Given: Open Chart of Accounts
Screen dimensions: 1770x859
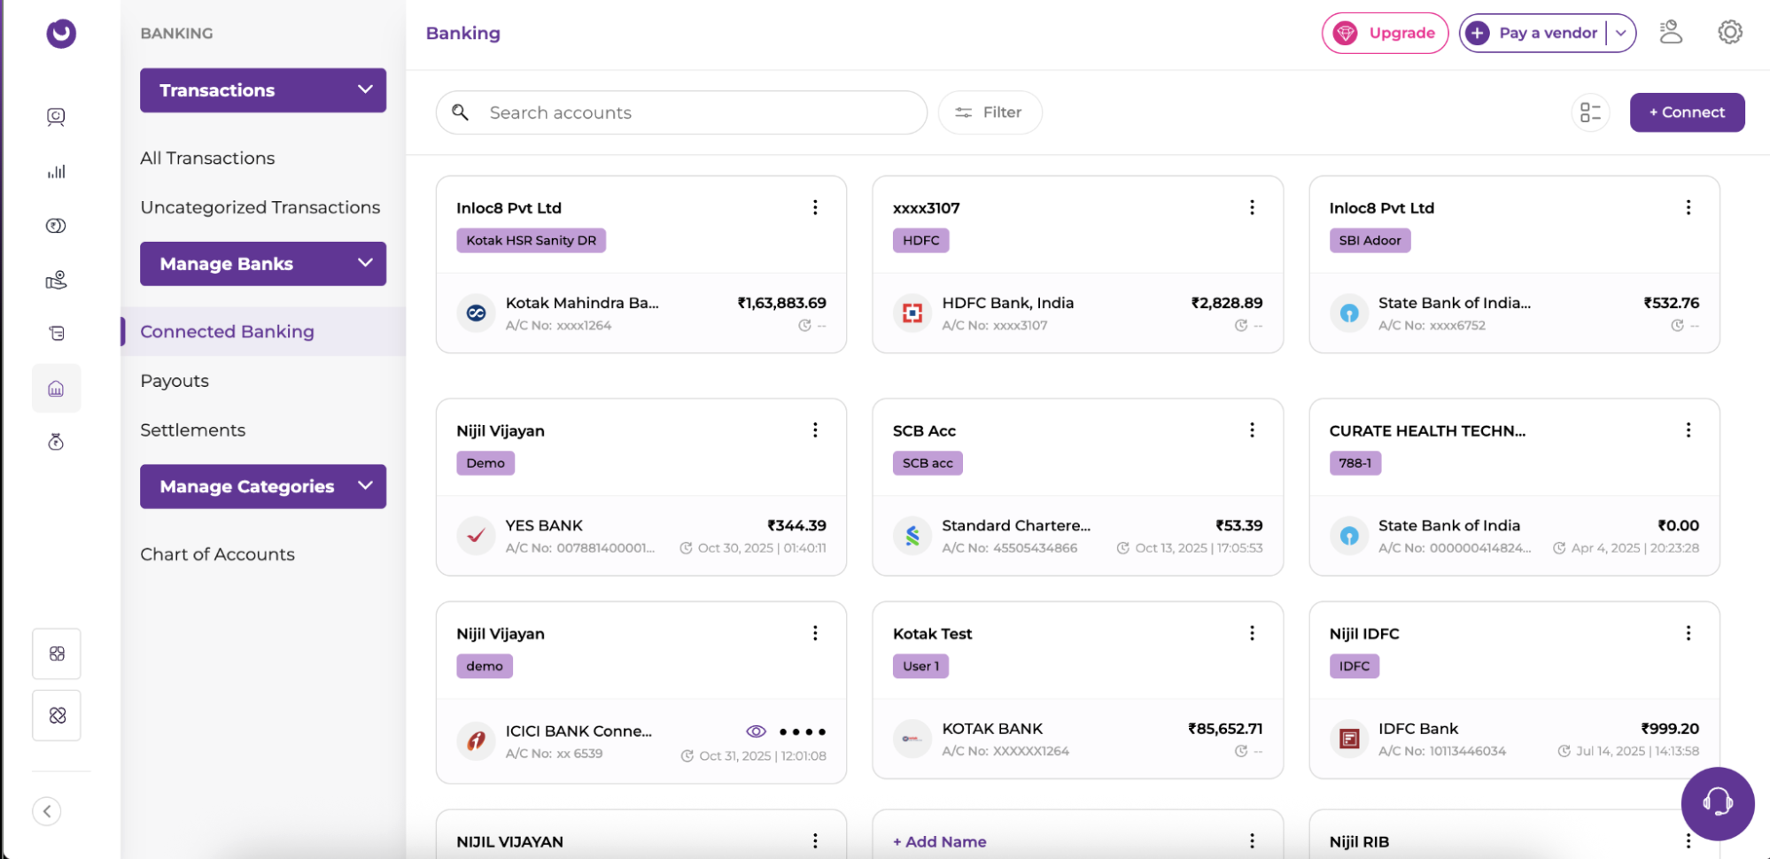Looking at the screenshot, I should click(x=217, y=554).
